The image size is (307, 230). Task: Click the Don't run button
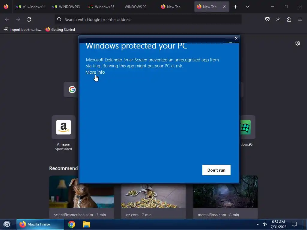point(216,170)
